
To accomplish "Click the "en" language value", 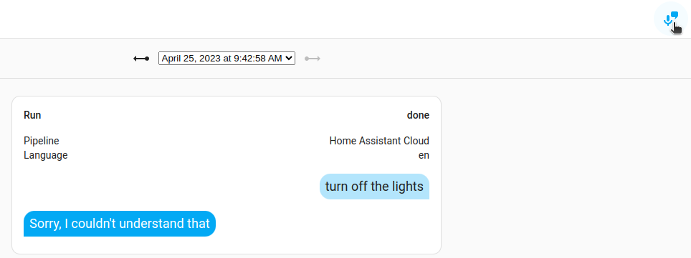I will pyautogui.click(x=424, y=155).
